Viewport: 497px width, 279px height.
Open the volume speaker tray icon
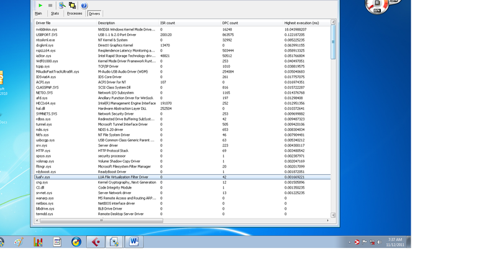click(x=380, y=242)
